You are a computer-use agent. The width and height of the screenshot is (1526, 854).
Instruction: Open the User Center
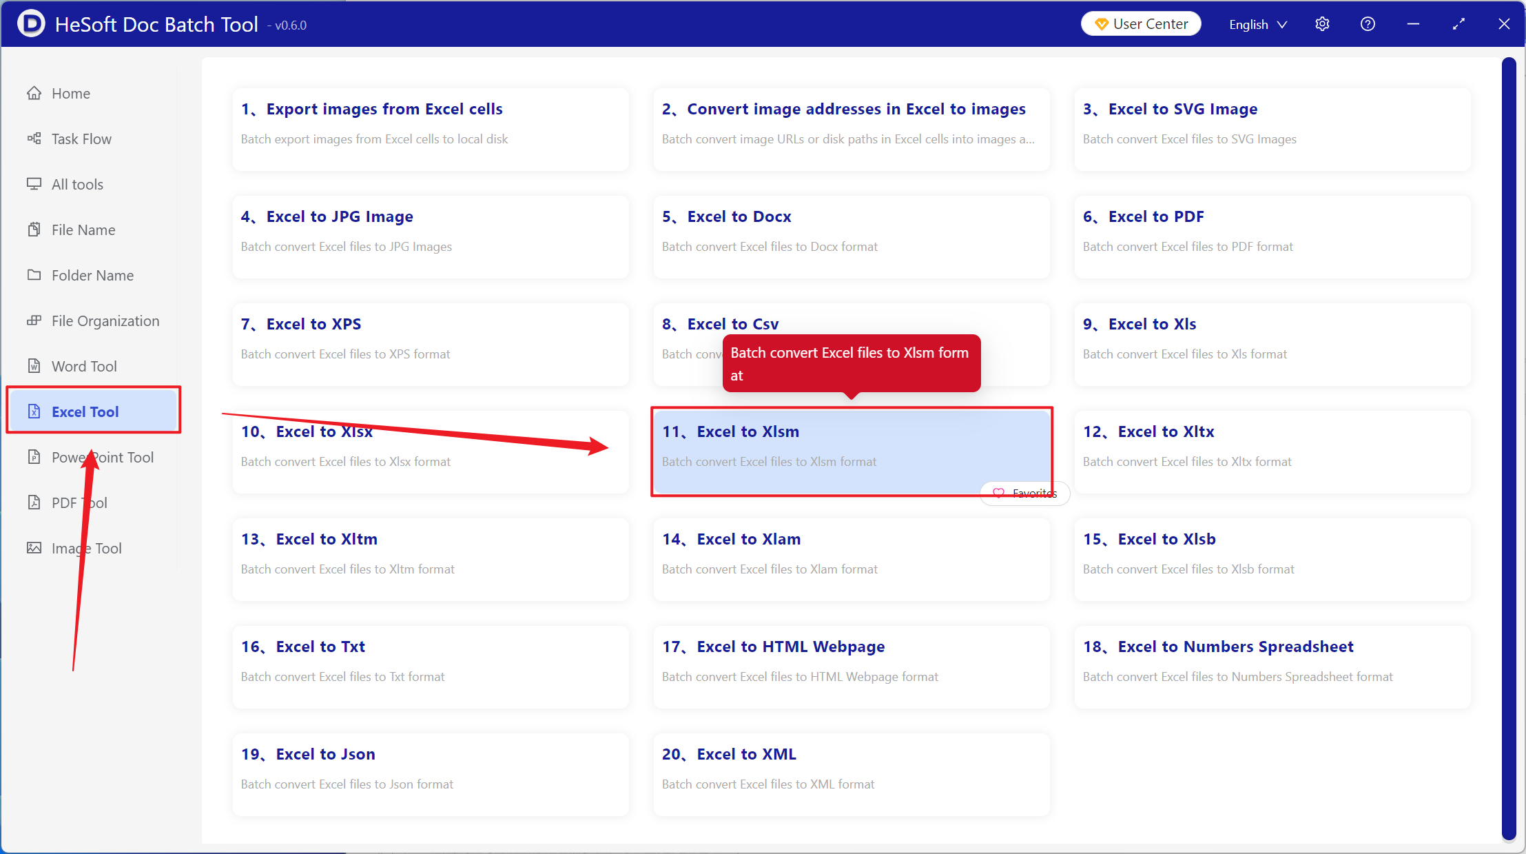pos(1141,24)
